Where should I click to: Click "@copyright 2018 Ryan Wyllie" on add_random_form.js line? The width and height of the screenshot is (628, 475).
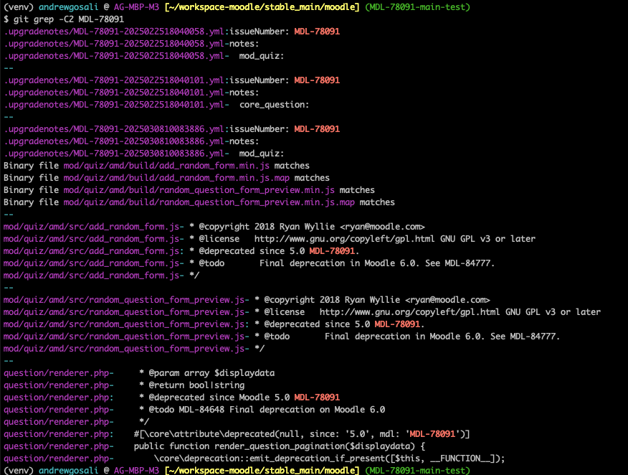[267, 227]
